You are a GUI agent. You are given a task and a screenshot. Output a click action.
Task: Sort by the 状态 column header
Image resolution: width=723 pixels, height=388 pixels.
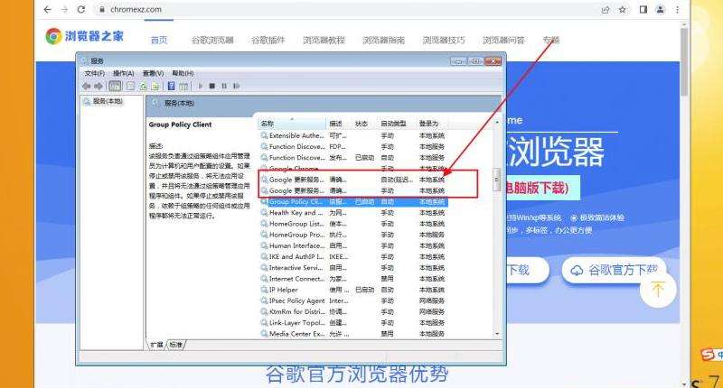coord(364,124)
